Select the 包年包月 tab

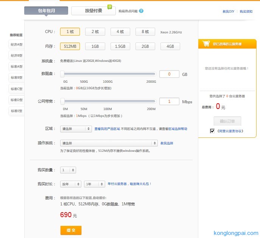point(46,11)
